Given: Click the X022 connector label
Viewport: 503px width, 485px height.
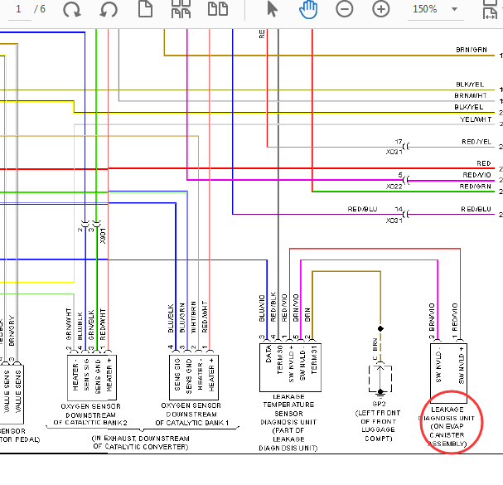Looking at the screenshot, I should click(394, 187).
